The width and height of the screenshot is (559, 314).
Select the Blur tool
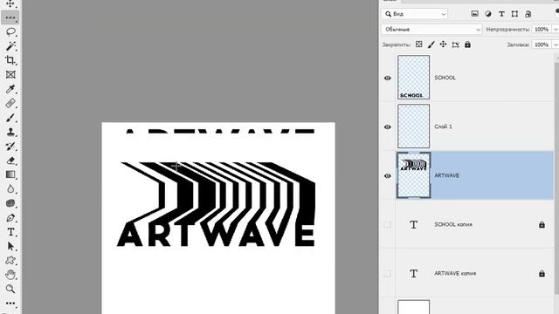tap(10, 188)
